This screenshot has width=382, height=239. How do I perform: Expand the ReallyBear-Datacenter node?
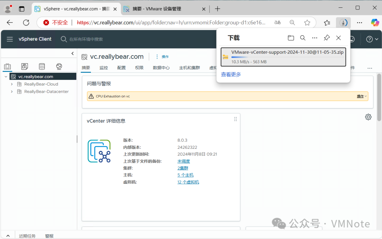12,92
